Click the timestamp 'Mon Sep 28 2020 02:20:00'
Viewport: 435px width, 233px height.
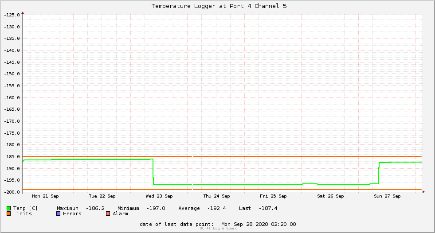[x=259, y=224]
